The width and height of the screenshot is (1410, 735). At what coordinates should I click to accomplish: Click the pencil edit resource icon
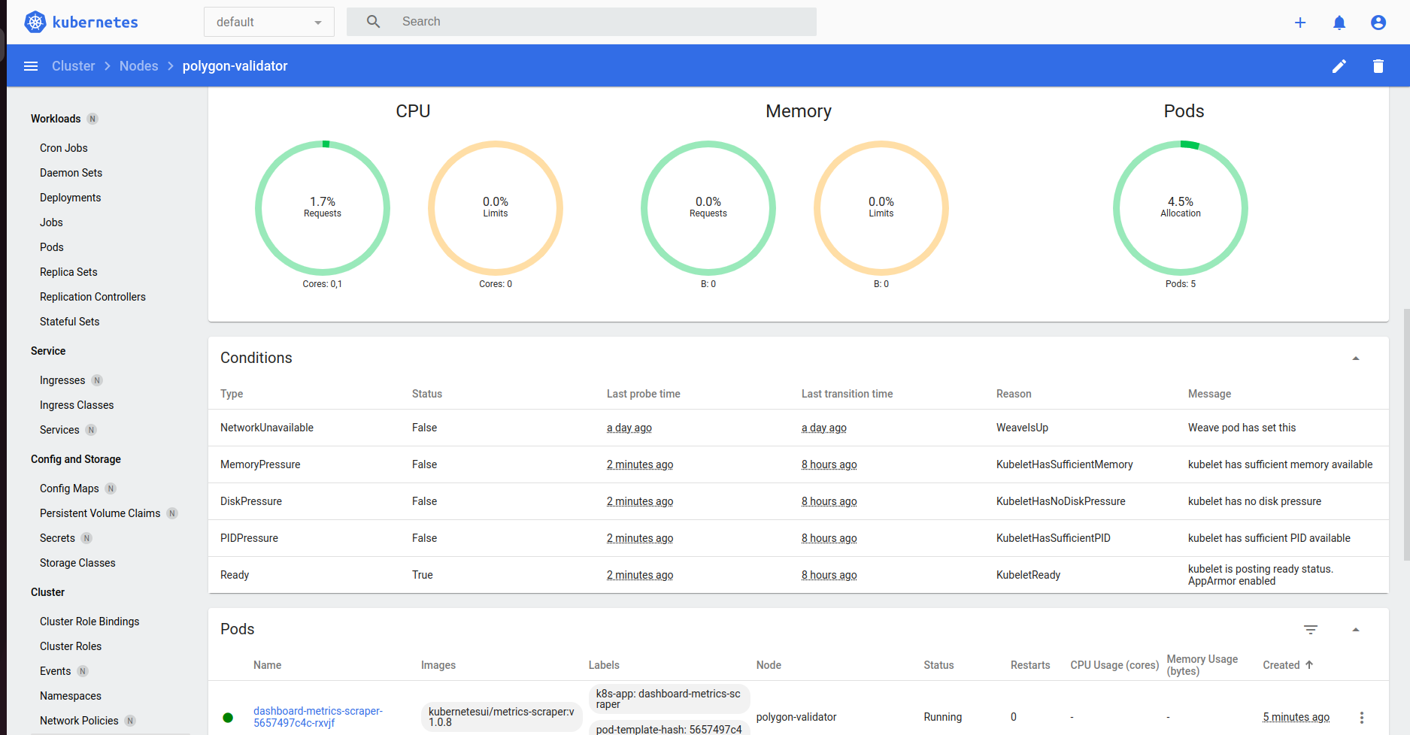(x=1339, y=66)
